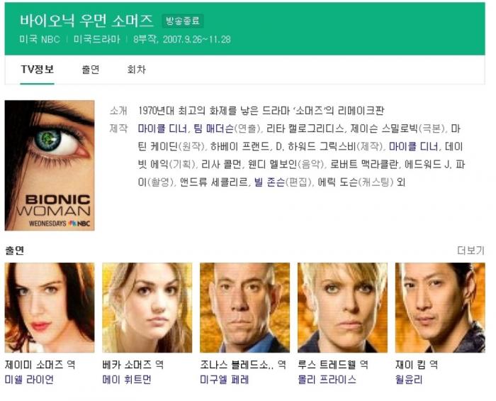Open 더보기 link for the cast list
Image resolution: width=496 pixels, height=401 pixels.
(x=471, y=251)
